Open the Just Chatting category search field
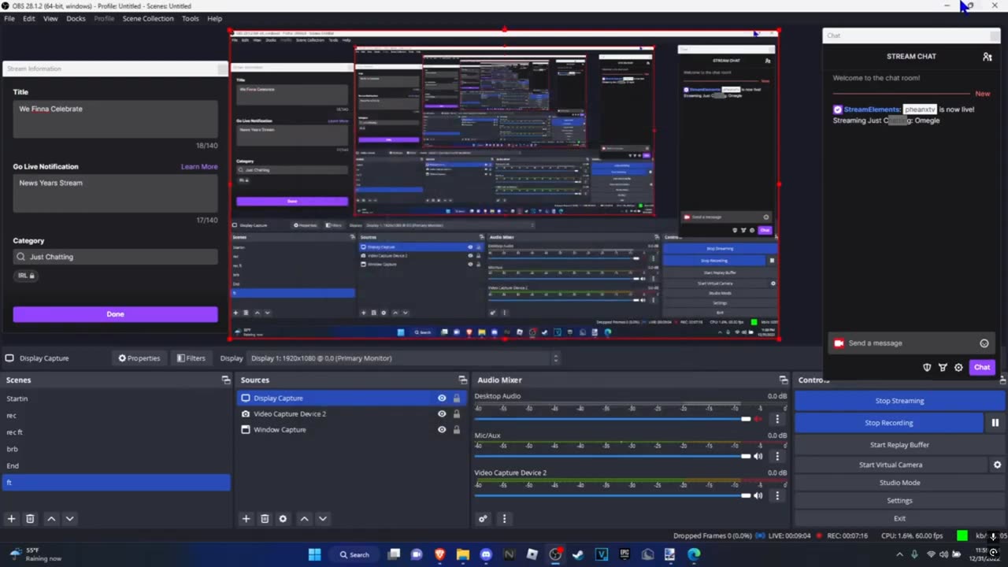The image size is (1008, 567). click(x=115, y=257)
